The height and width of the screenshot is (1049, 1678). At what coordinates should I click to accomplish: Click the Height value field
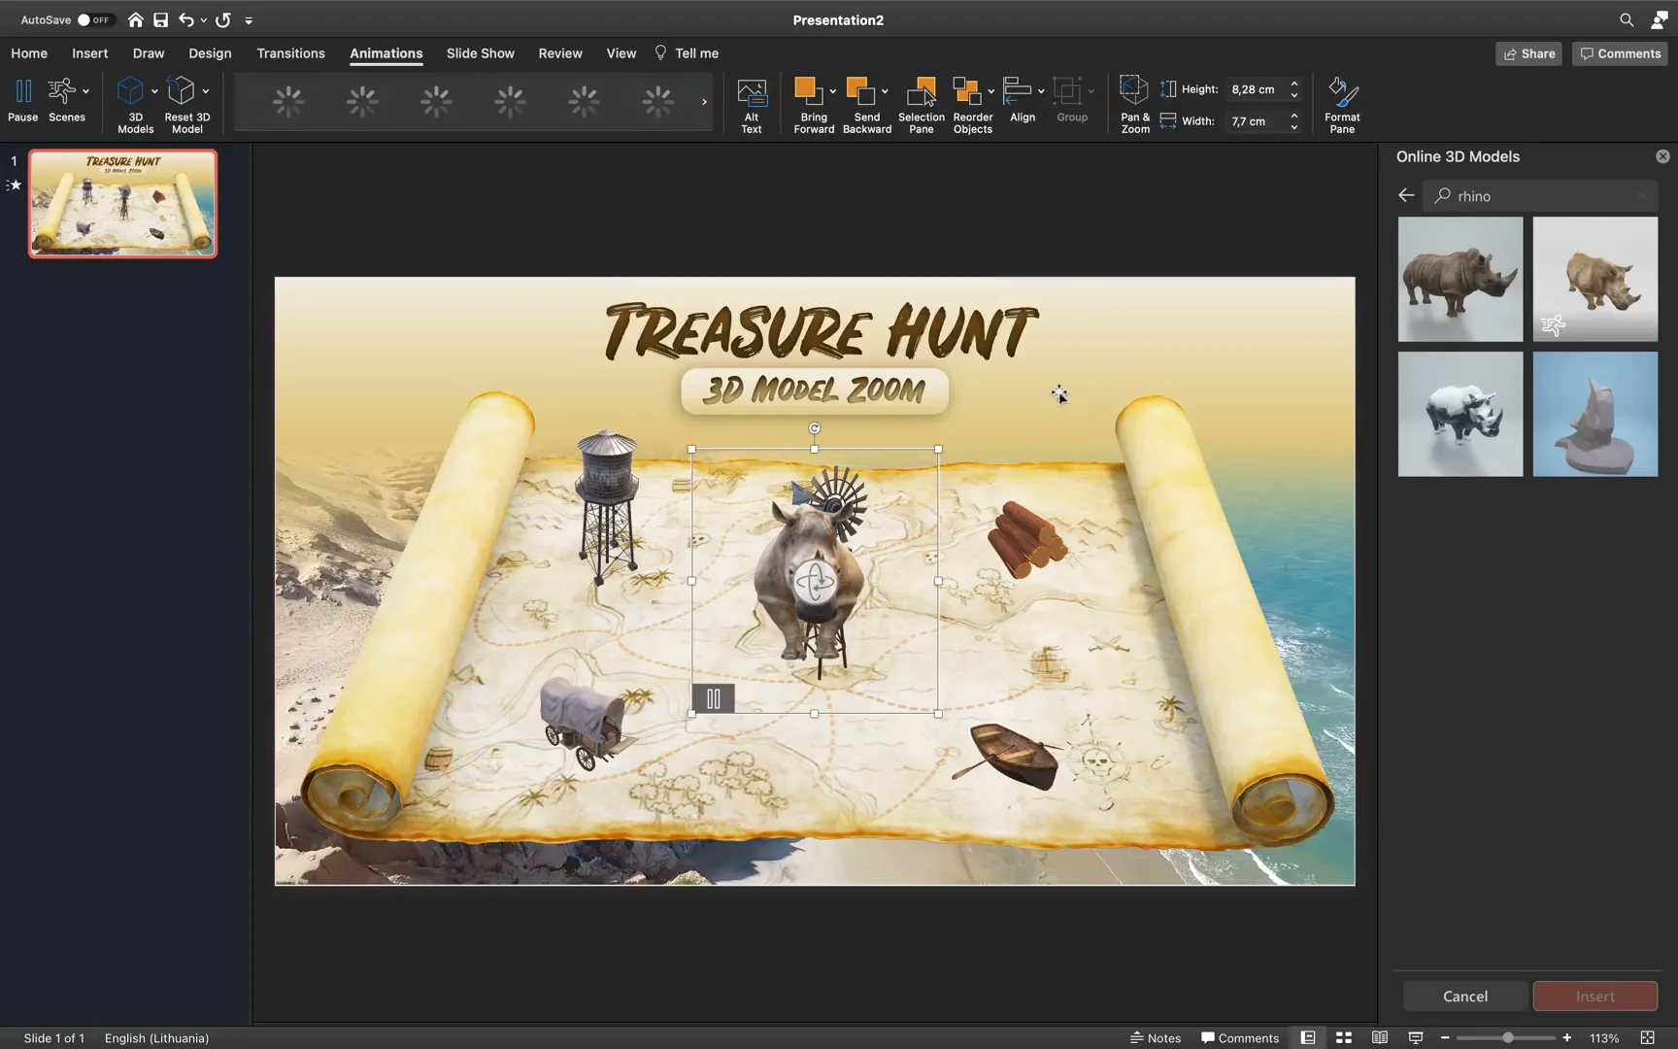click(1257, 89)
